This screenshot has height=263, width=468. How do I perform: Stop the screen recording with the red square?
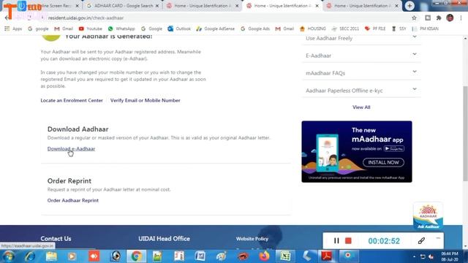tap(348, 240)
